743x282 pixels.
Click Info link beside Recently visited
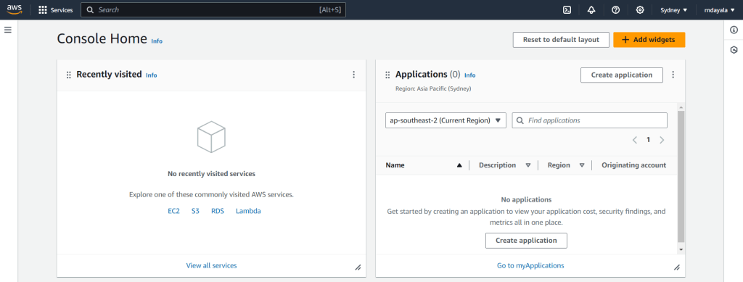tap(152, 75)
